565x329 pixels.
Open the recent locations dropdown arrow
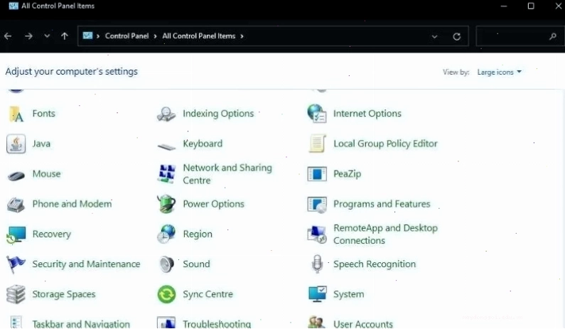point(47,36)
